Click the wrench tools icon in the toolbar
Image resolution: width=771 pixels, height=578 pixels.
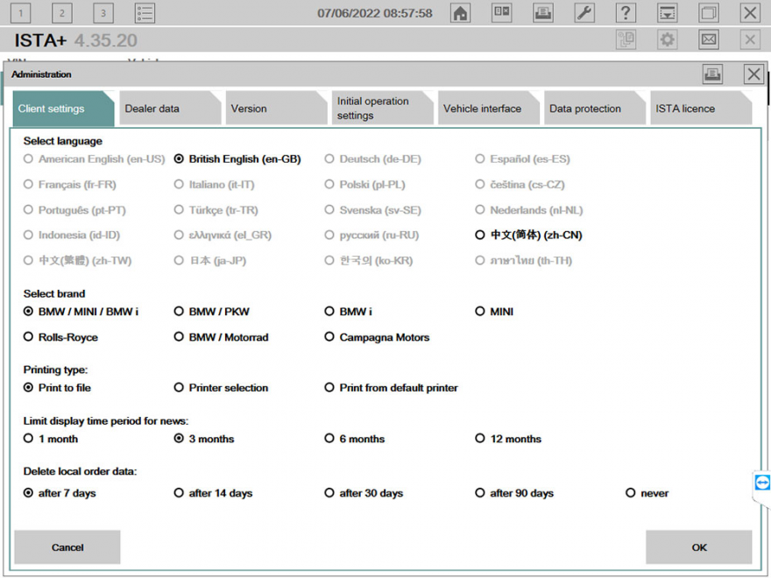click(x=584, y=12)
